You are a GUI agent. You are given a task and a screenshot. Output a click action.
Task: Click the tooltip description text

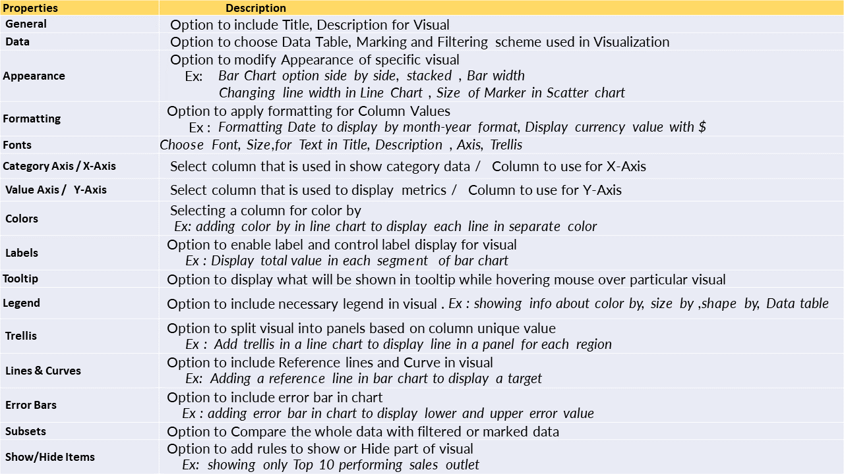446,279
